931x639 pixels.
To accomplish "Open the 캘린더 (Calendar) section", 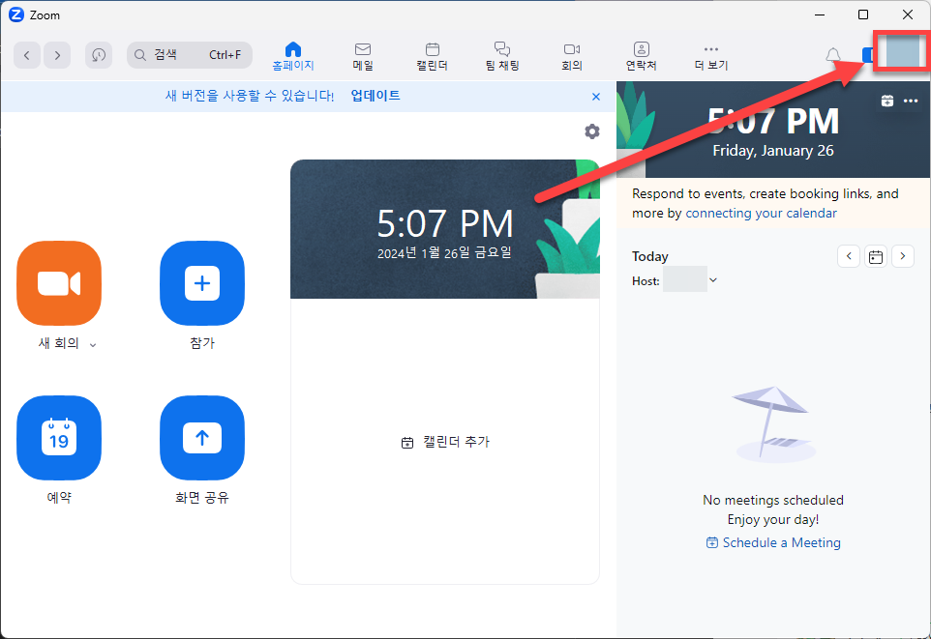I will 432,55.
